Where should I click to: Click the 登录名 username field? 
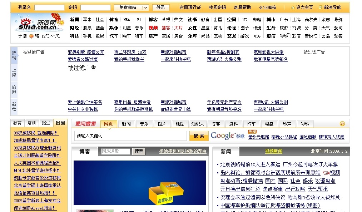tap(49, 8)
